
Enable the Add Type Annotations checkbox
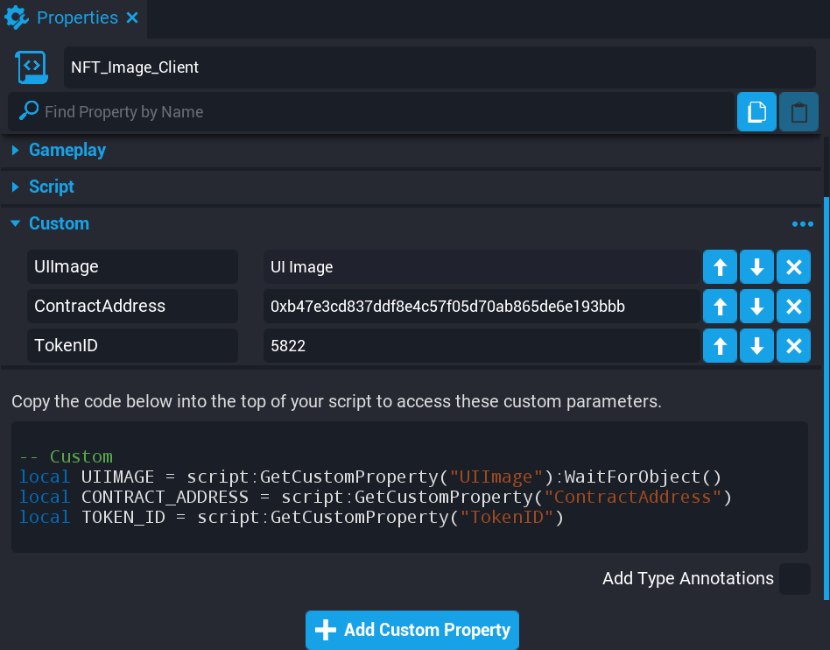point(794,579)
